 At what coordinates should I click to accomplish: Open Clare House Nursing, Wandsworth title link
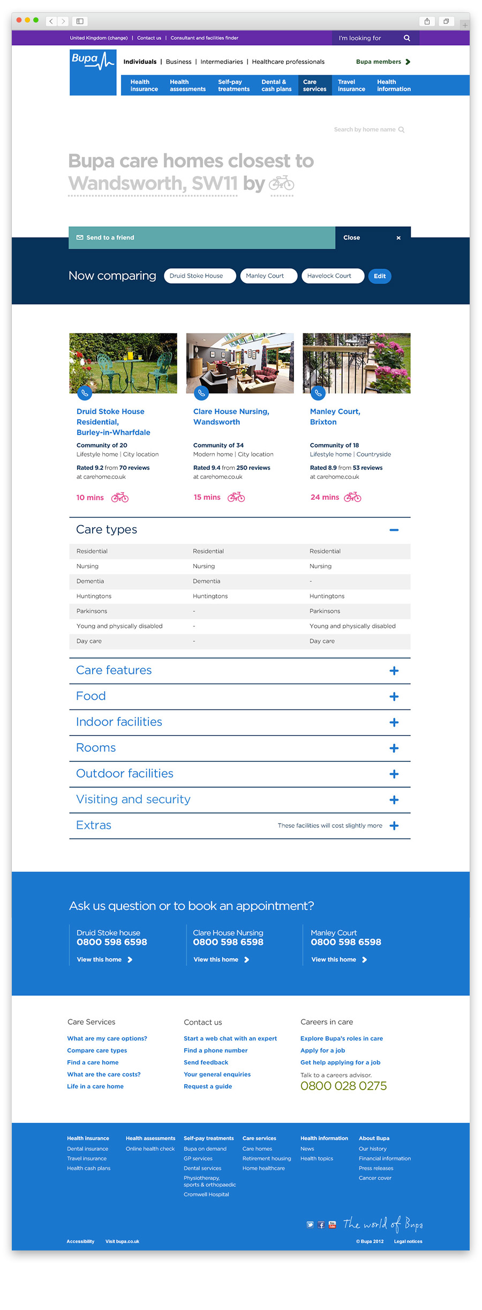tap(231, 417)
